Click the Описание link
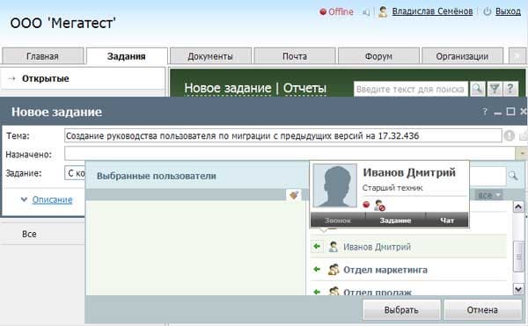 click(52, 199)
